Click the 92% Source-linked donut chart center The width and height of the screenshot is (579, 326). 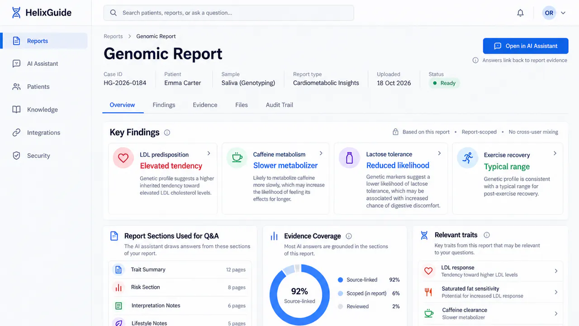pyautogui.click(x=299, y=295)
